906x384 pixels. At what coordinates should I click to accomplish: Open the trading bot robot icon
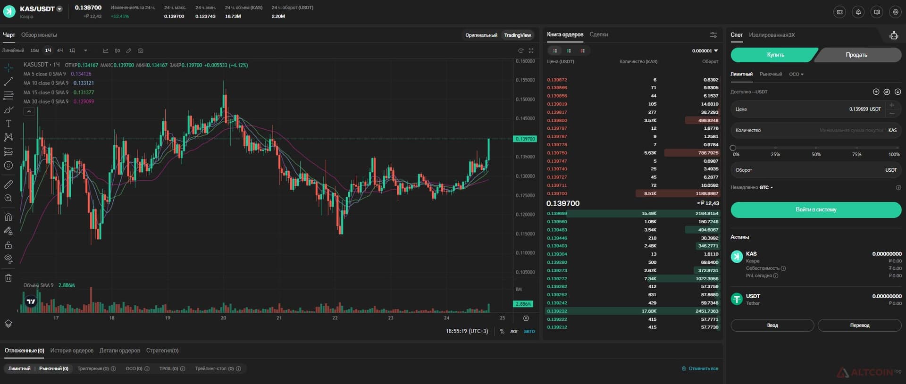894,35
